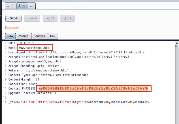
Task: Click the Referer header URL
Action: 46,70
